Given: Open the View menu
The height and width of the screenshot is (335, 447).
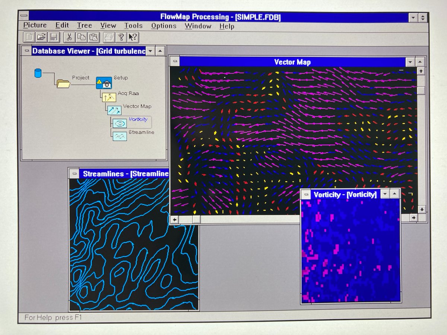Looking at the screenshot, I should [108, 26].
